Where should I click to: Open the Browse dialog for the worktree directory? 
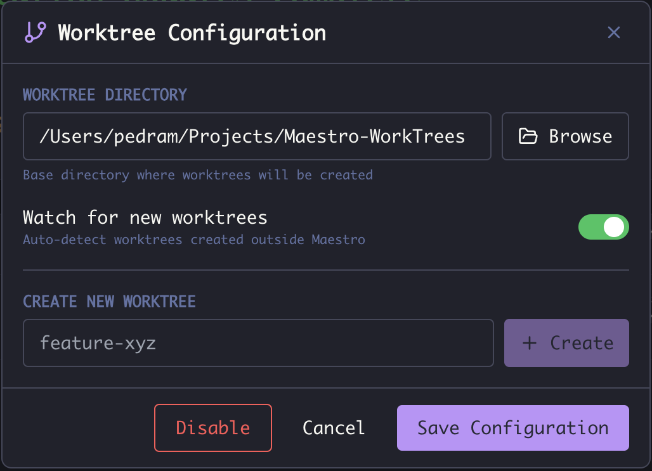pyautogui.click(x=564, y=136)
